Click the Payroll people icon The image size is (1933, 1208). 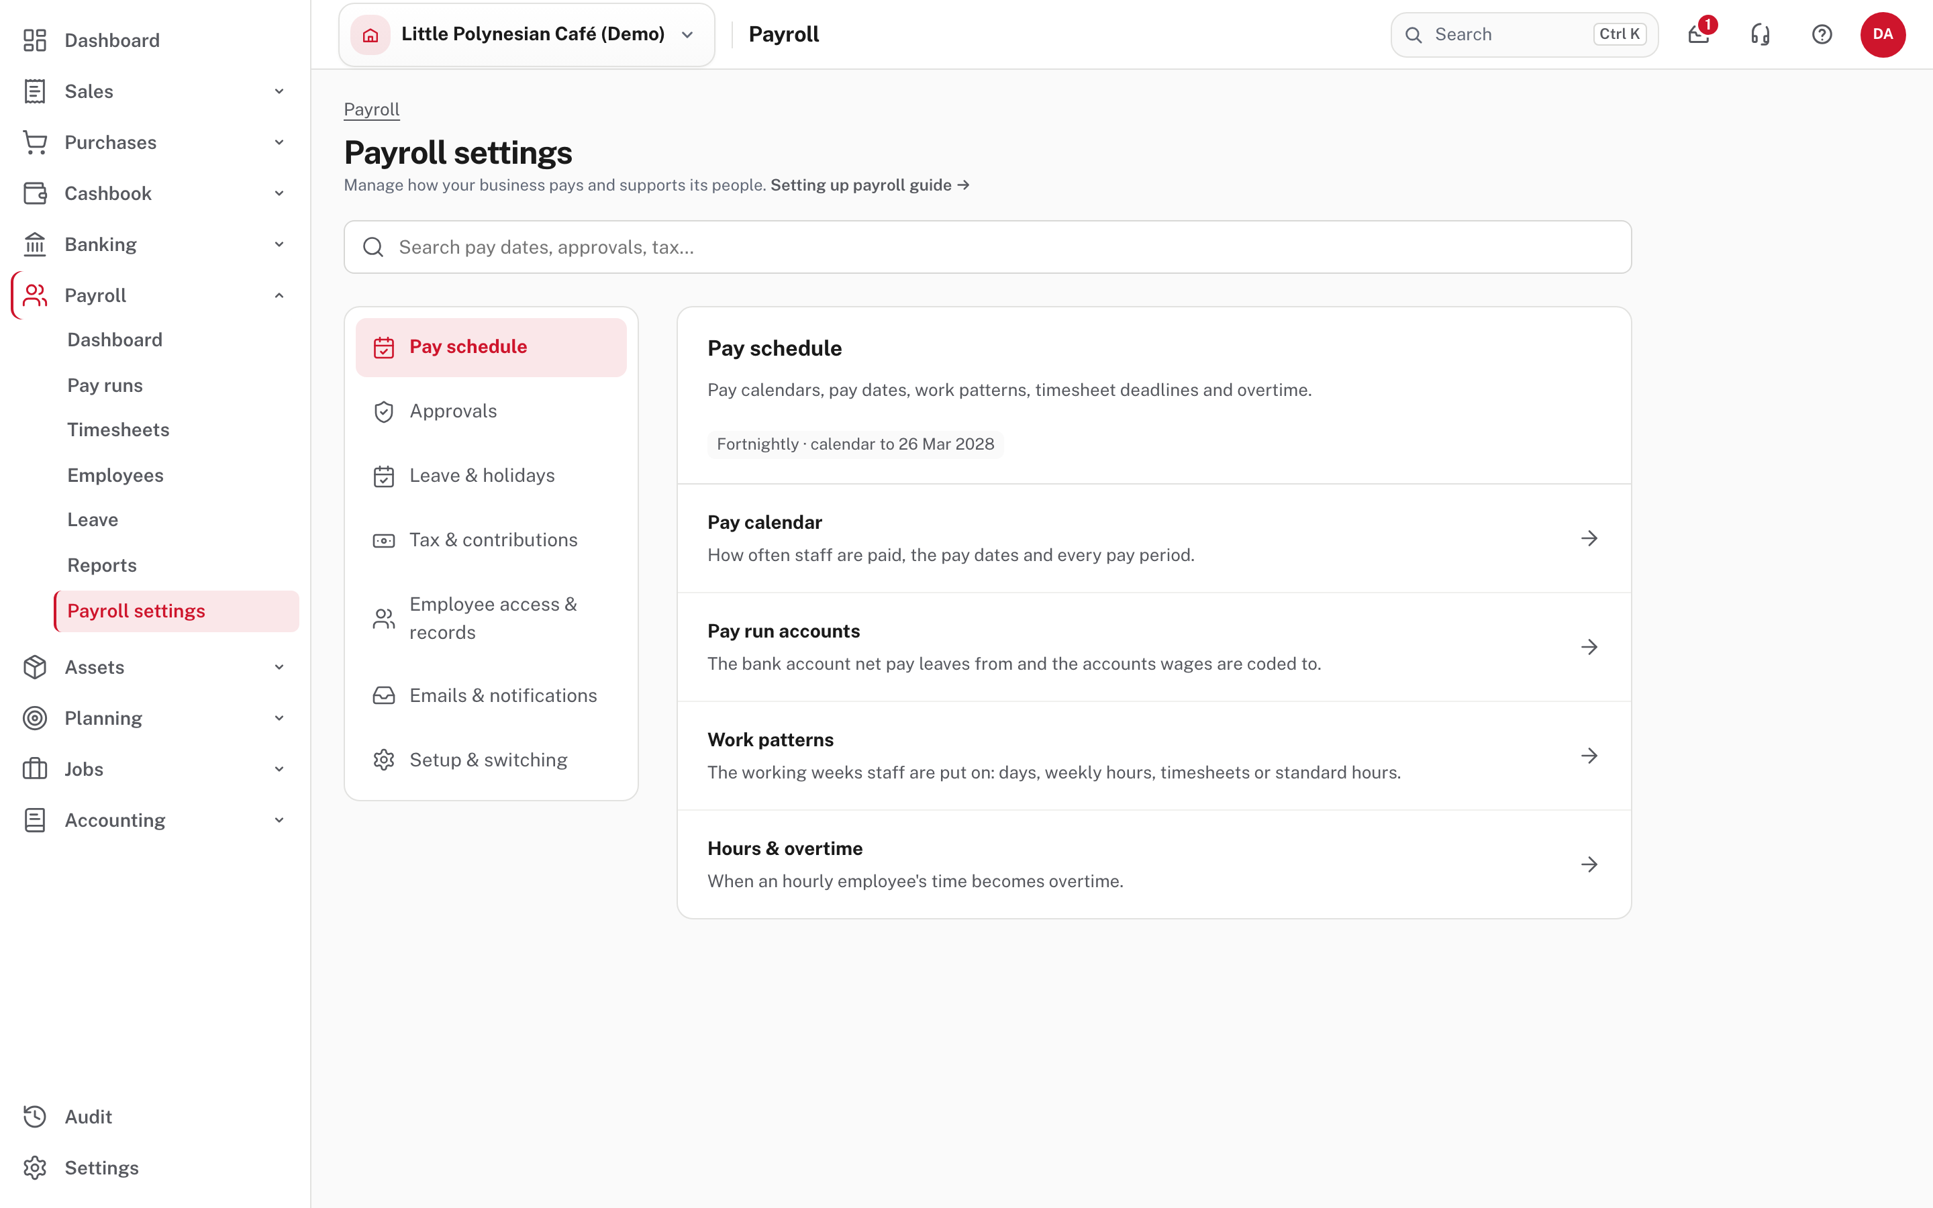point(34,295)
